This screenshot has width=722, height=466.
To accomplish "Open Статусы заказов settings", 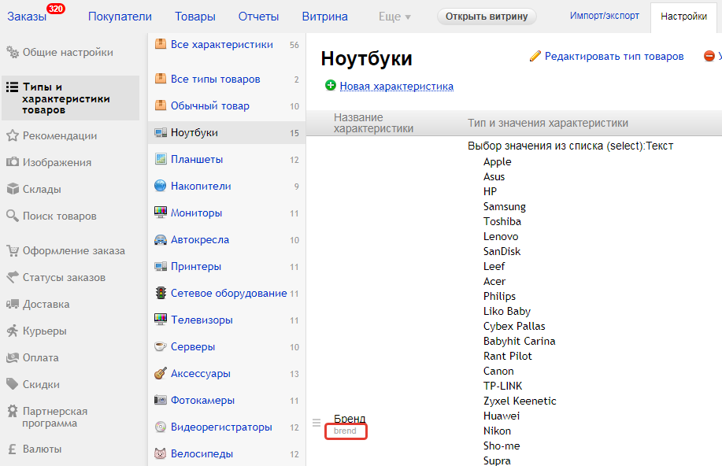I will click(64, 277).
